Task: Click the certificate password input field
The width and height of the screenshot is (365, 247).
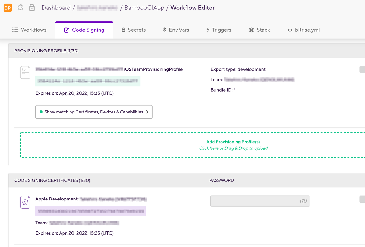Action: [260, 201]
